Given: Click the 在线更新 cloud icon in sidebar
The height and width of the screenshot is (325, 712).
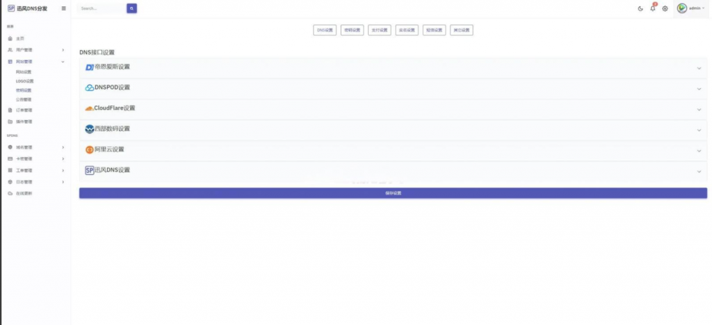Looking at the screenshot, I should [10, 193].
